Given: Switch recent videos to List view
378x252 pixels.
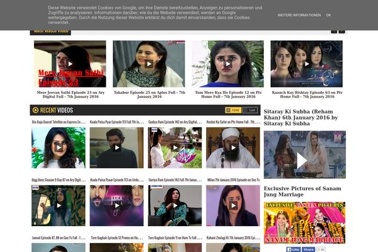Looking at the screenshot, I should (249, 110).
